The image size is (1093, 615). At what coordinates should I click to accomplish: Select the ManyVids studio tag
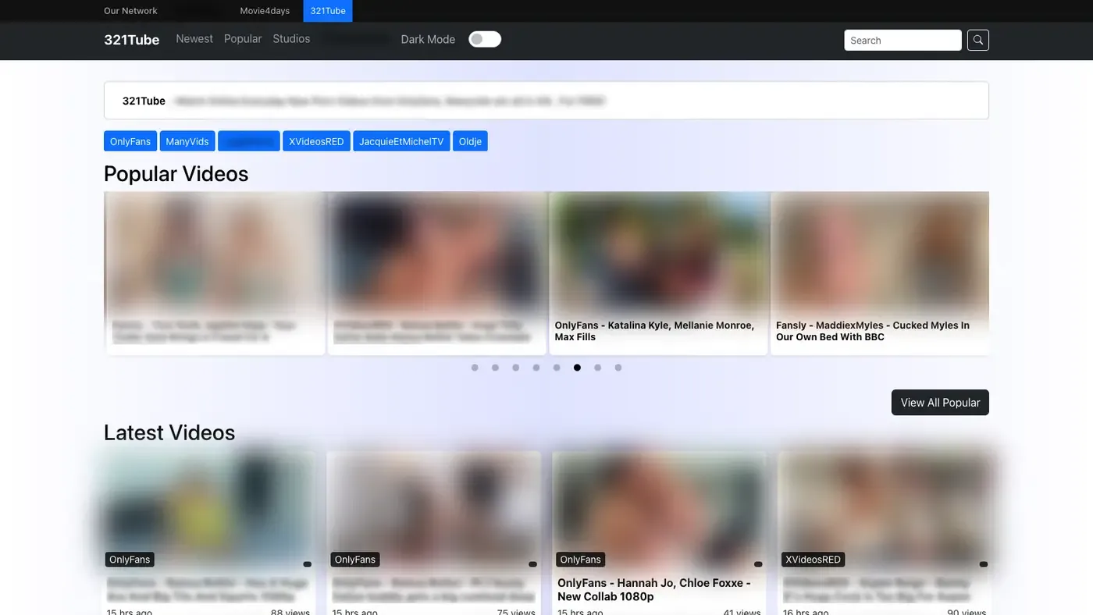(187, 141)
